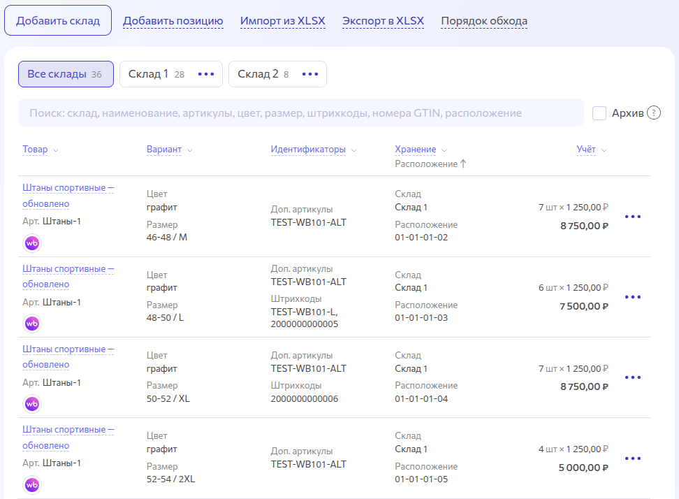Click the location value 01-01-01-05
The image size is (679, 499).
tap(421, 479)
